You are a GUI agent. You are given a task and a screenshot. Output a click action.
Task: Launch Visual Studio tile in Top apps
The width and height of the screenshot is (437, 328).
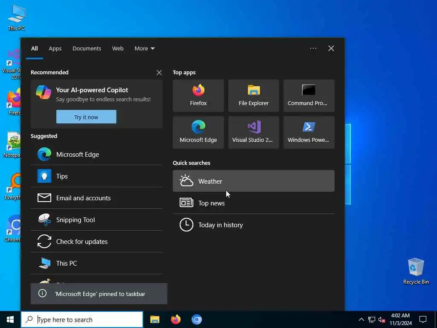253,132
